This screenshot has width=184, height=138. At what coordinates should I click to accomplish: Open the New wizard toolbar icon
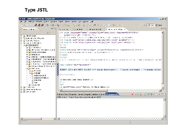pos(22,25)
